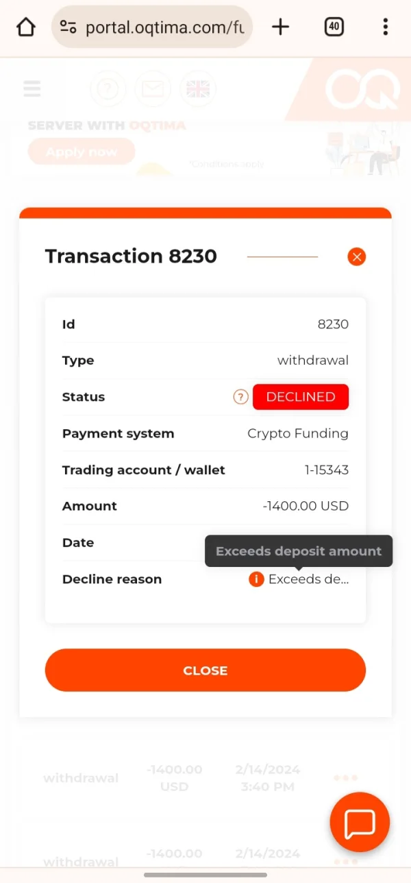Open the browser three-dot menu
The width and height of the screenshot is (411, 883).
pos(386,27)
